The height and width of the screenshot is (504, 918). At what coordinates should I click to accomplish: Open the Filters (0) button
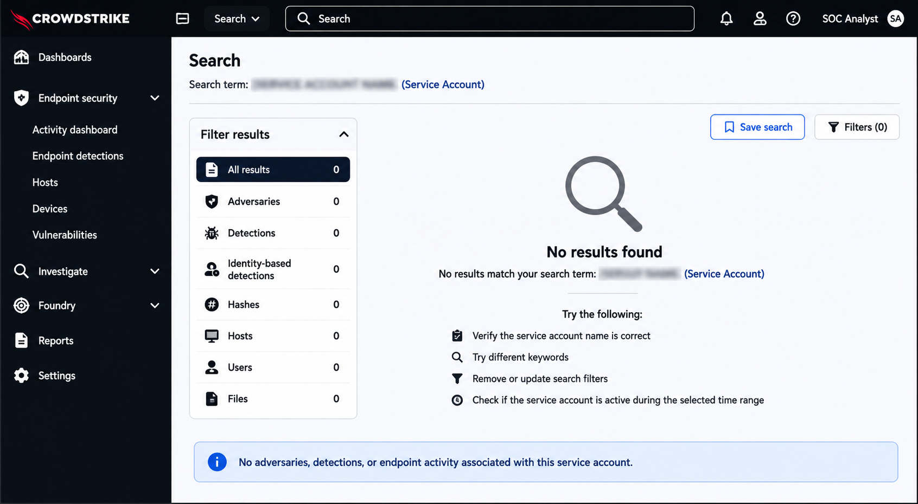[857, 127]
